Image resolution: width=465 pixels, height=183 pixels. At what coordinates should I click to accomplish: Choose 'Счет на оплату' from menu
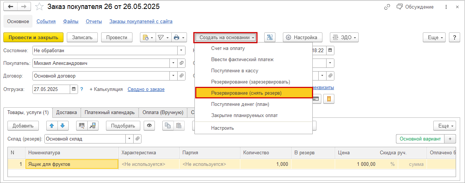pyautogui.click(x=228, y=48)
